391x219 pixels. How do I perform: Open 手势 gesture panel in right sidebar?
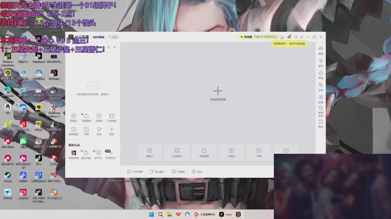[321, 87]
